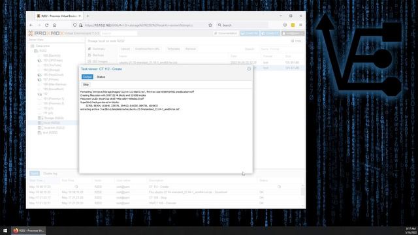Open the Firefox hamburger menu

(300, 25)
